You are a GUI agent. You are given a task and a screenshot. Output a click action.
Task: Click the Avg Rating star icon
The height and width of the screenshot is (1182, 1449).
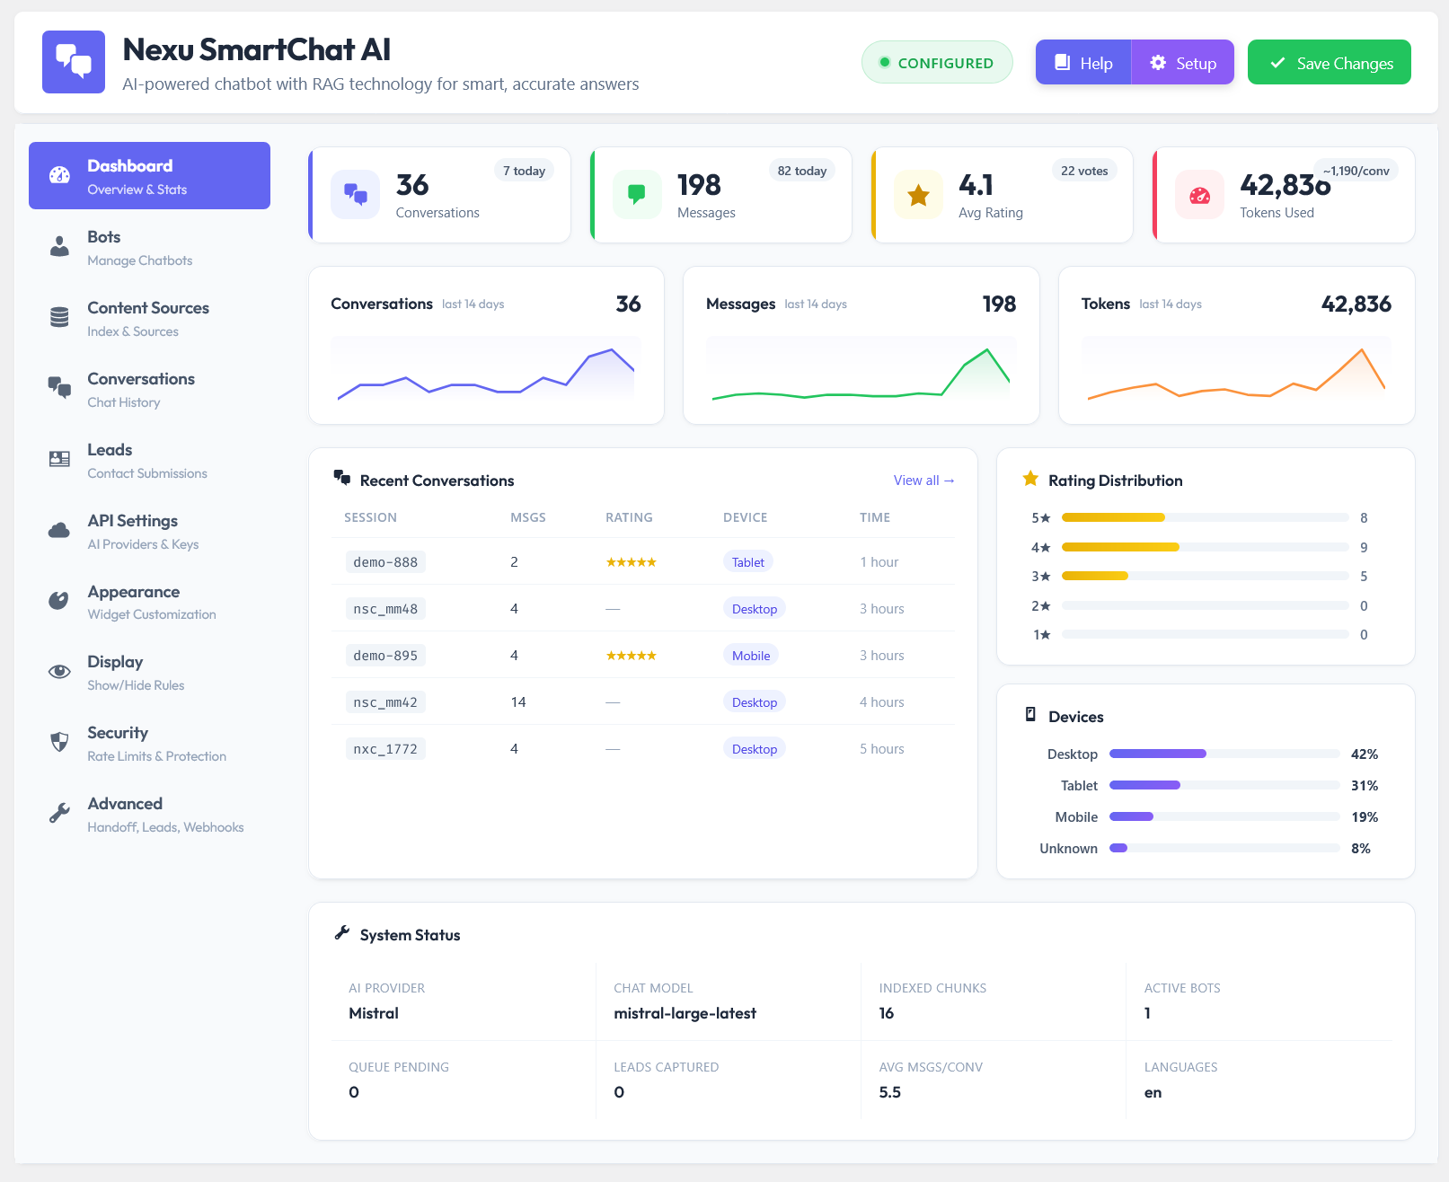click(x=918, y=194)
